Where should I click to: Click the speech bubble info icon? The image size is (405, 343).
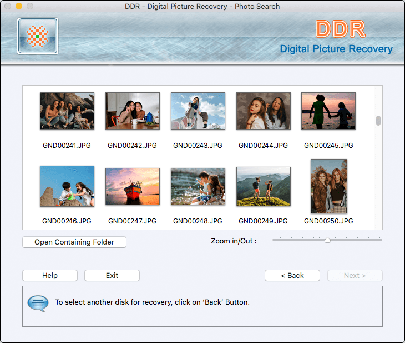tap(38, 304)
